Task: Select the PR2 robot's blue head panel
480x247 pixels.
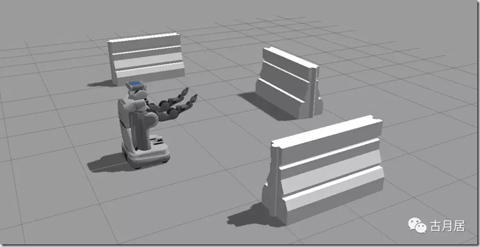Action: (135, 83)
